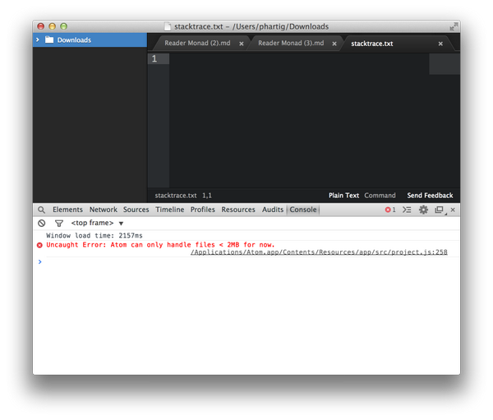The height and width of the screenshot is (420, 493).
Task: Select the stacktrace.txt tab
Action: [372, 44]
